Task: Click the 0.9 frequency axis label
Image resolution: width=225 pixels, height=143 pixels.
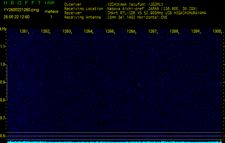Action: 3,82
